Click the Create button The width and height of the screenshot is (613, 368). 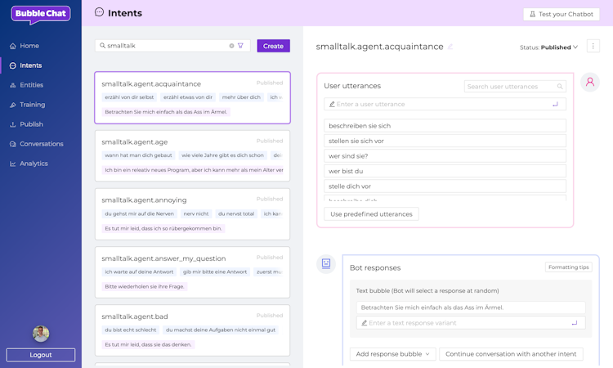coord(273,46)
